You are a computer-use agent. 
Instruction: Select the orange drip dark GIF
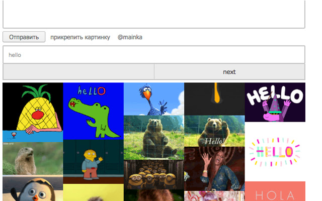tap(214, 99)
